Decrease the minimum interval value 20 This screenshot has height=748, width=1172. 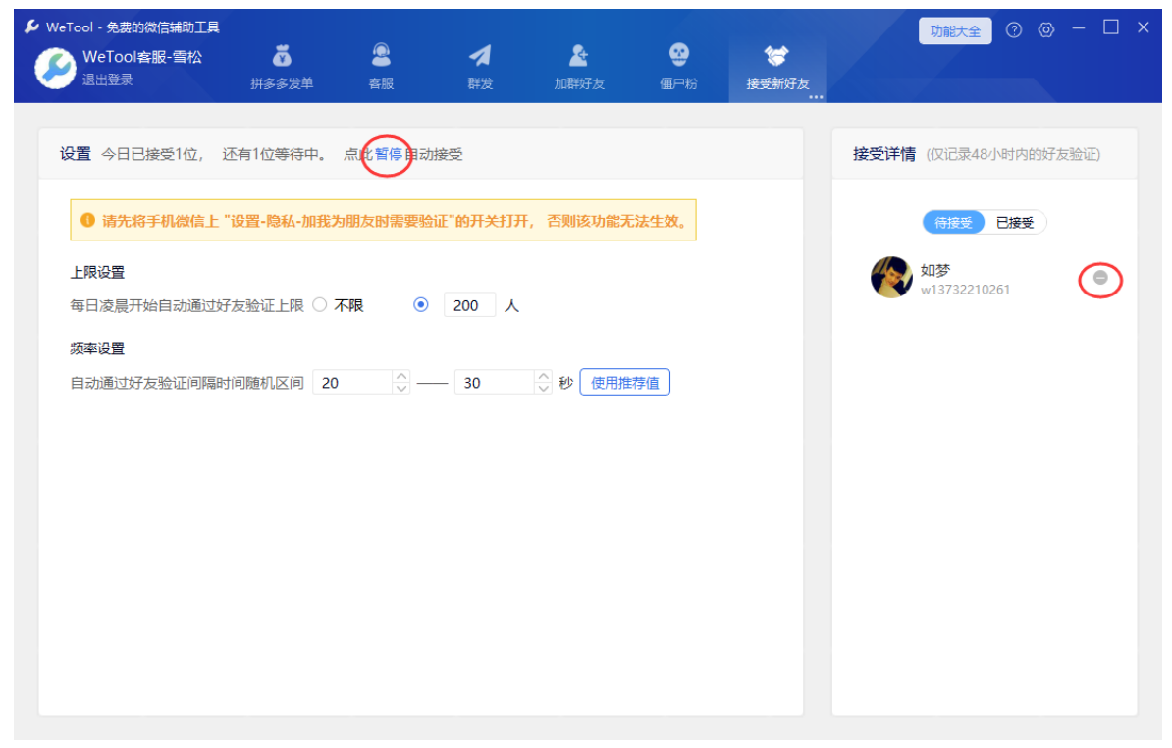coord(401,388)
